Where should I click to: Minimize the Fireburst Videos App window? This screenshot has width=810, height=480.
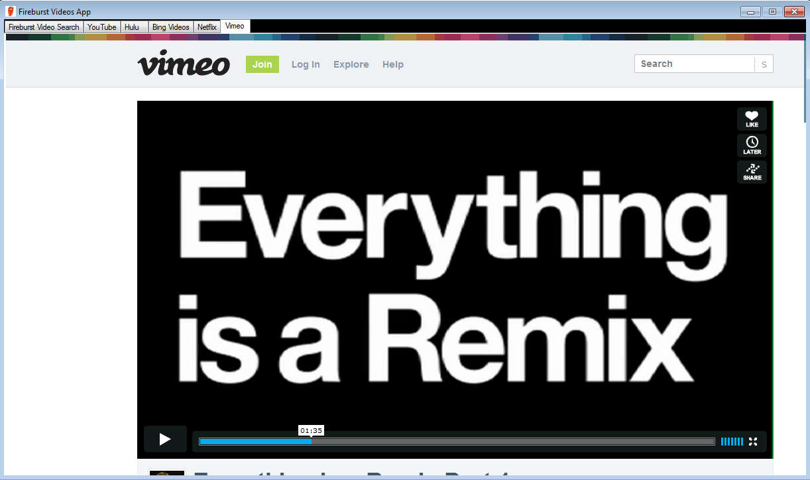(x=750, y=11)
